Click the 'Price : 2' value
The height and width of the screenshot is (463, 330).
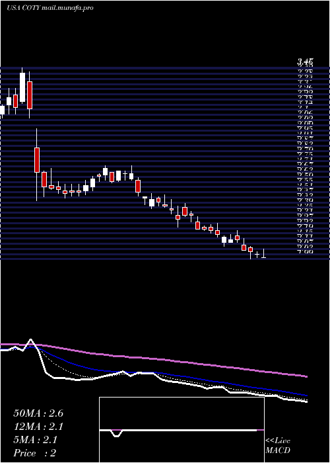click(x=35, y=453)
